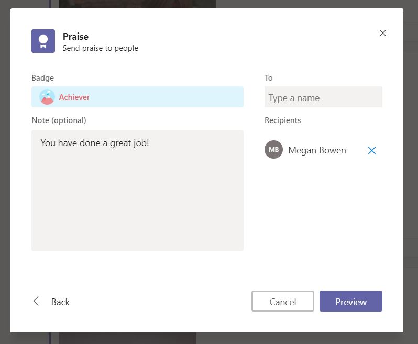Select the Achiever badge label text
This screenshot has height=344, width=418.
click(x=74, y=97)
